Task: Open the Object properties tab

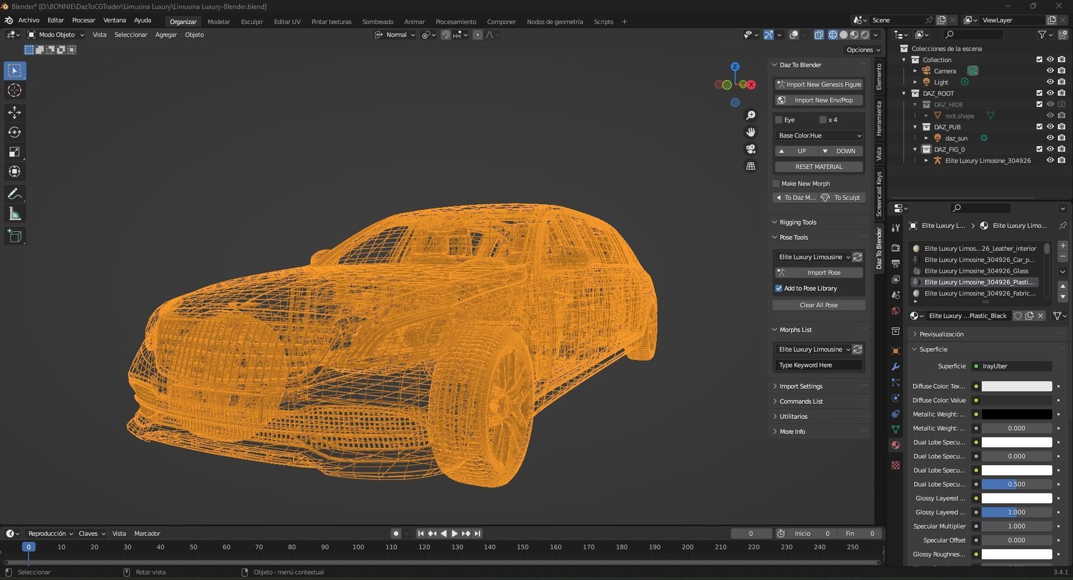Action: (x=896, y=351)
